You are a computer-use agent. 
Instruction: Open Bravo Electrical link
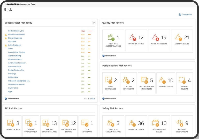[14, 67]
